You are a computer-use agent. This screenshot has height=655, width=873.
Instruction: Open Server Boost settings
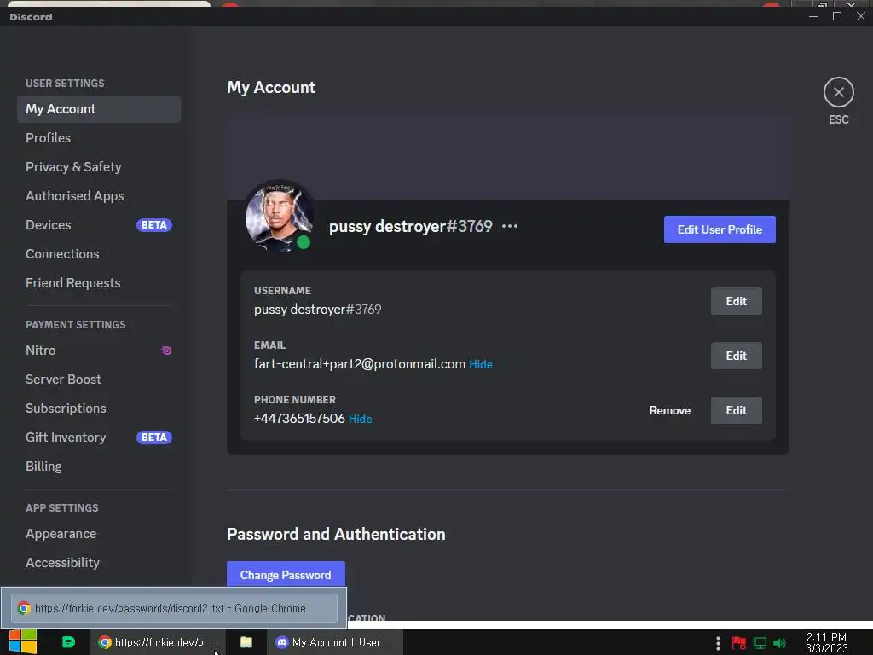(99, 380)
